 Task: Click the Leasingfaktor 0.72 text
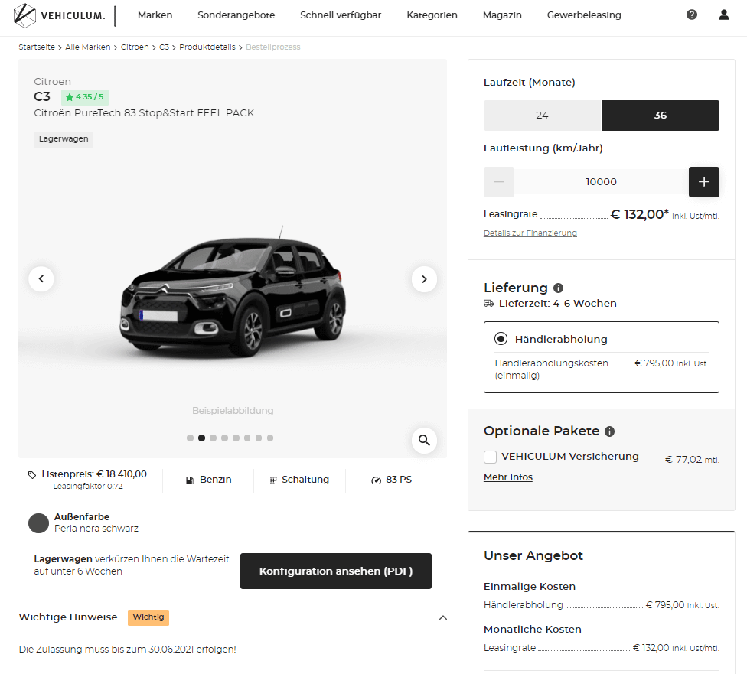click(88, 487)
